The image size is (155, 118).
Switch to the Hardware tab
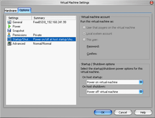[11, 11]
